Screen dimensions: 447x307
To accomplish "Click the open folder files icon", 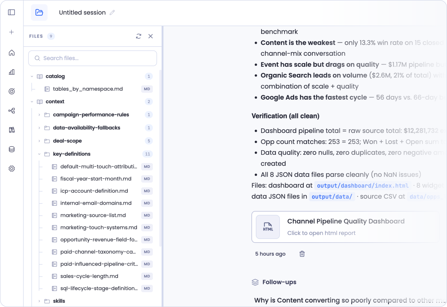I will [x=39, y=13].
